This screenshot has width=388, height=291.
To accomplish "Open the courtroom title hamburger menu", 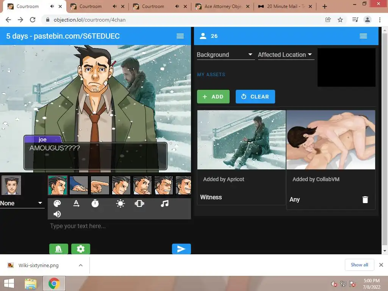I will click(180, 36).
